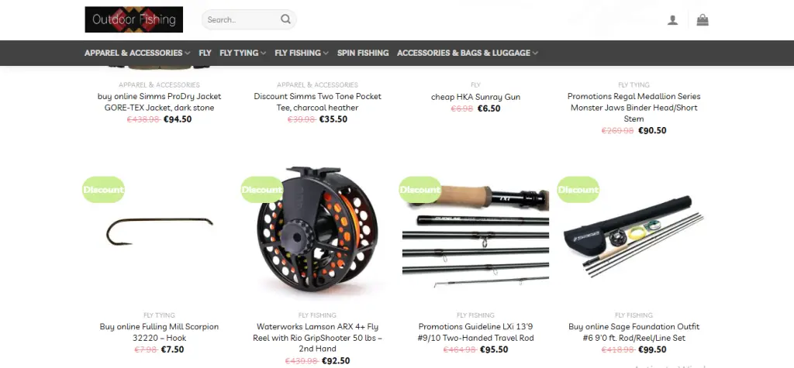Open Simms ProDry Jacket product link
Screen dimensions: 794x368
coord(160,101)
